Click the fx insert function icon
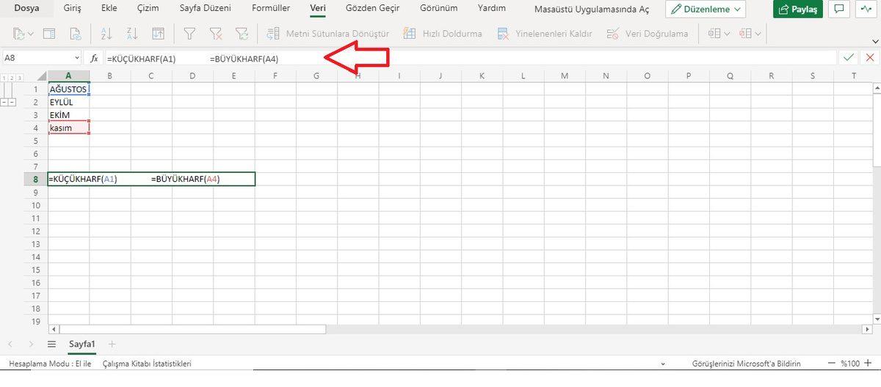 (94, 57)
